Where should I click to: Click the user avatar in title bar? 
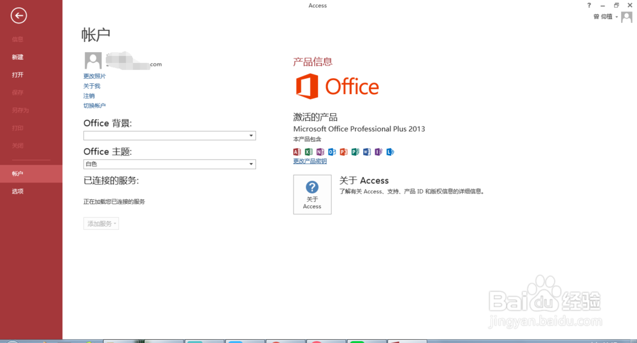click(626, 17)
